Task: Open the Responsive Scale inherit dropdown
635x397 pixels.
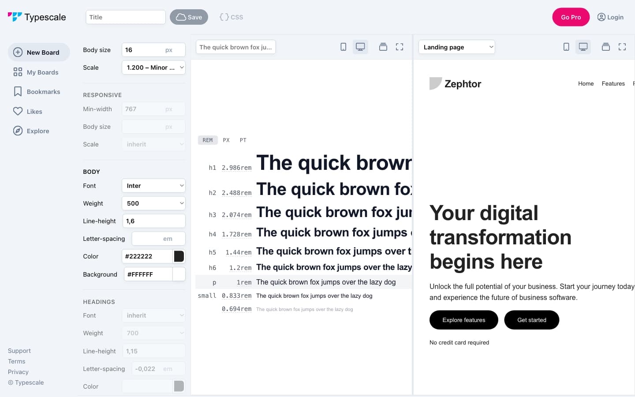Action: [x=153, y=144]
